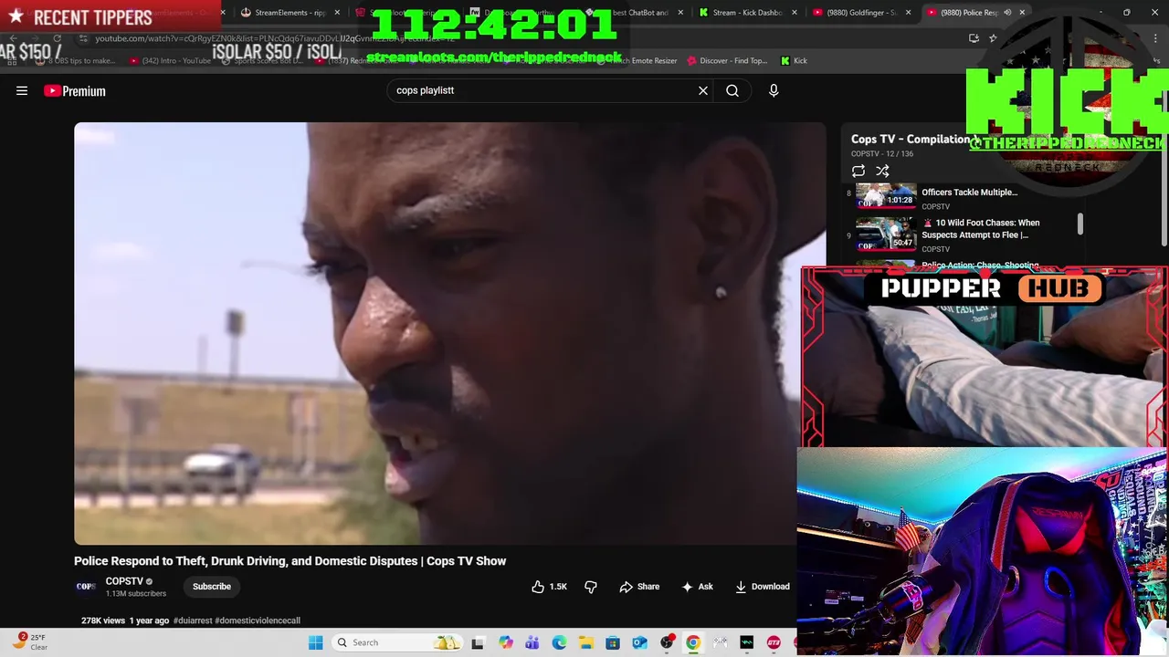Select '10 Wild Foot Chases' playlist title
Viewport: 1169px width, 657px height.
tap(981, 228)
